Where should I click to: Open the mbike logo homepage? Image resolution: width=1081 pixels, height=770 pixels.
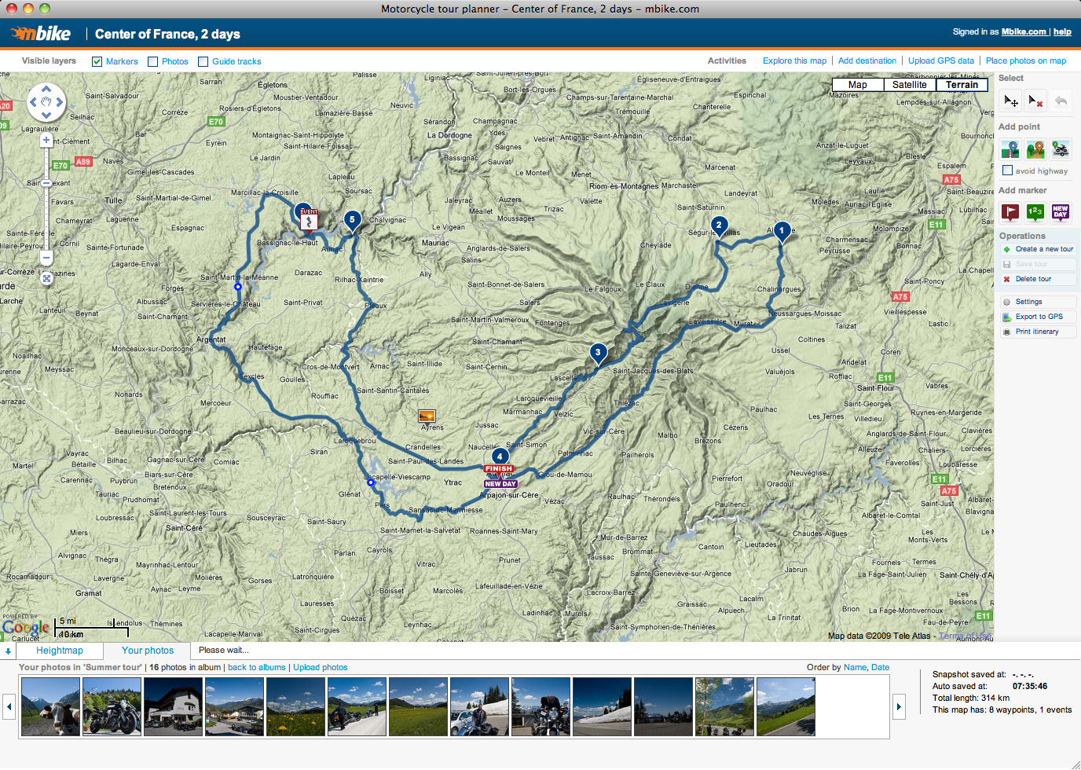pos(41,34)
